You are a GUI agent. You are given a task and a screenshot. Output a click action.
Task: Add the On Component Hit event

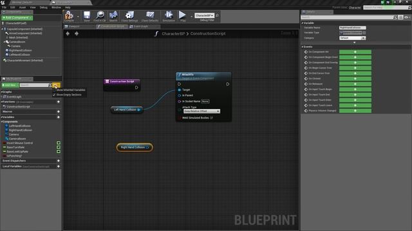pos(355,52)
